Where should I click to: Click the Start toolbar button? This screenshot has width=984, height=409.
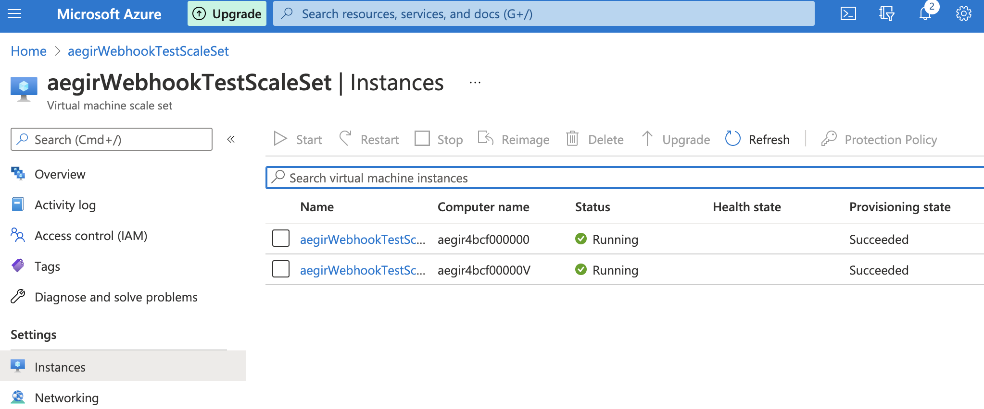[x=297, y=139]
